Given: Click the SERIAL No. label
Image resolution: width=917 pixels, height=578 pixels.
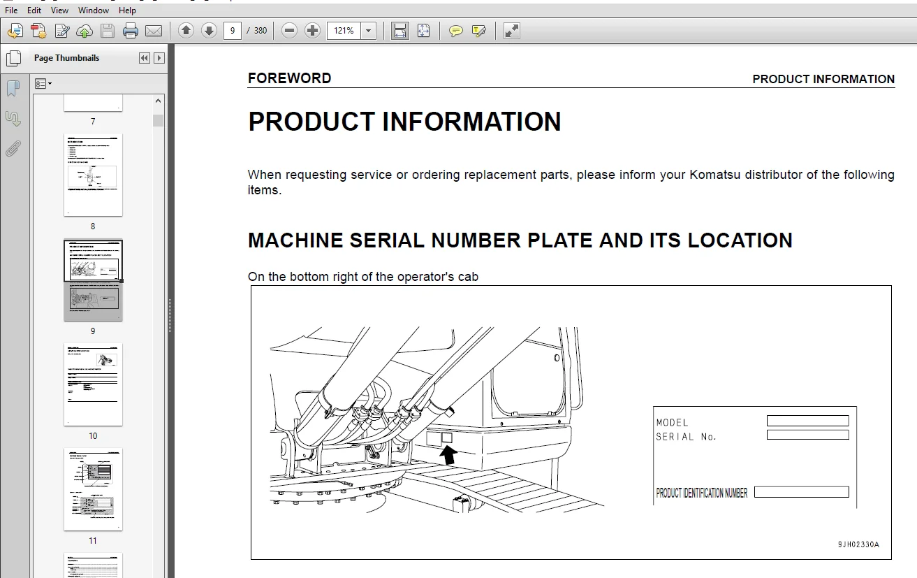Looking at the screenshot, I should pos(687,437).
